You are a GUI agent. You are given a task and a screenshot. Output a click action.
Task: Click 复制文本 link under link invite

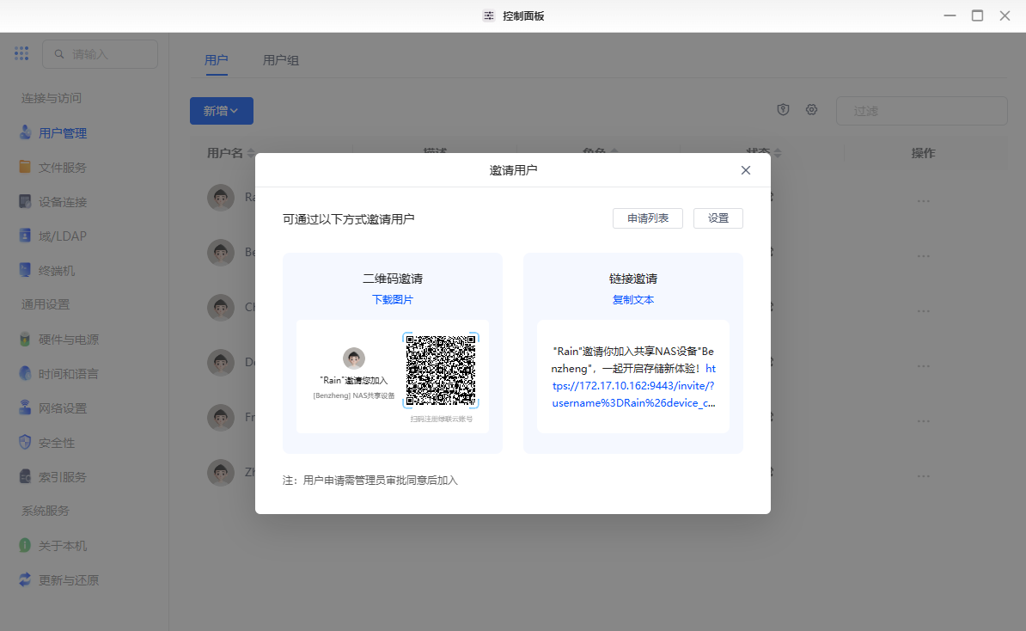pyautogui.click(x=632, y=299)
